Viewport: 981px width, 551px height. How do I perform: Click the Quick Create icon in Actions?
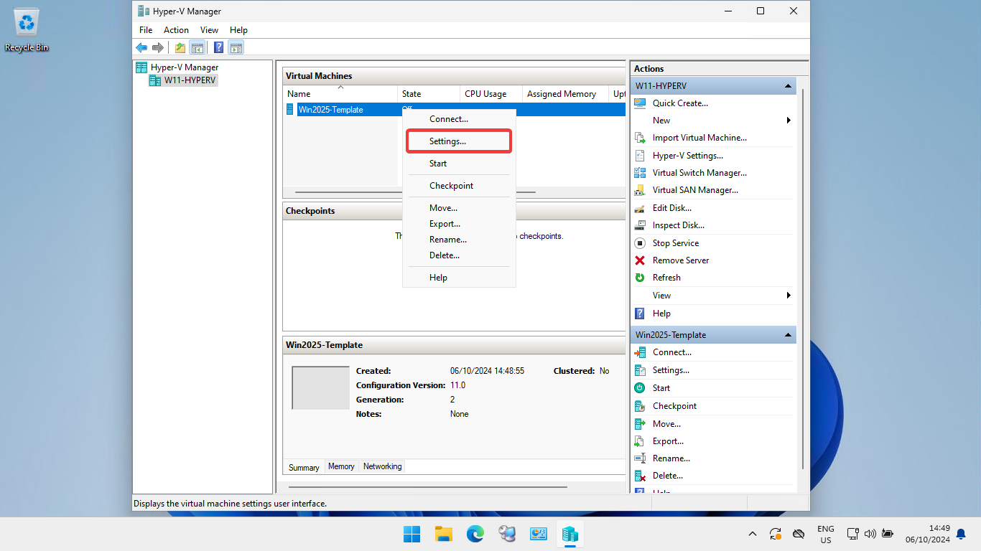coord(640,103)
